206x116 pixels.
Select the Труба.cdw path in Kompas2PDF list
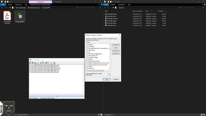[x=44, y=71]
